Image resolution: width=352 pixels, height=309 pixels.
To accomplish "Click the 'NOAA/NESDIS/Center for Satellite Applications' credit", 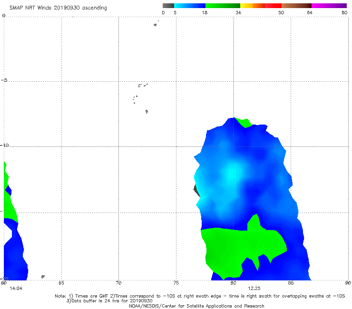I will click(x=196, y=306).
